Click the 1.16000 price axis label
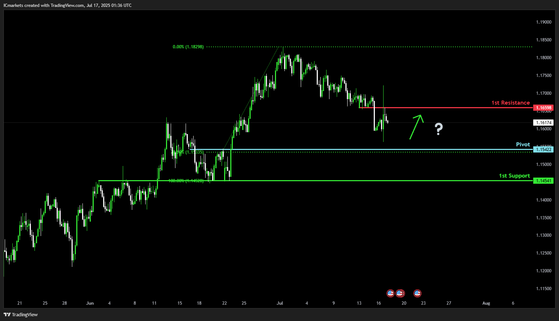The height and width of the screenshot is (321, 559). [543, 129]
